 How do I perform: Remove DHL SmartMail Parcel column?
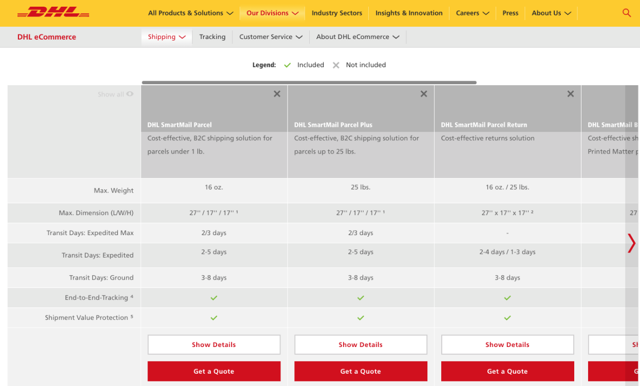coord(277,94)
